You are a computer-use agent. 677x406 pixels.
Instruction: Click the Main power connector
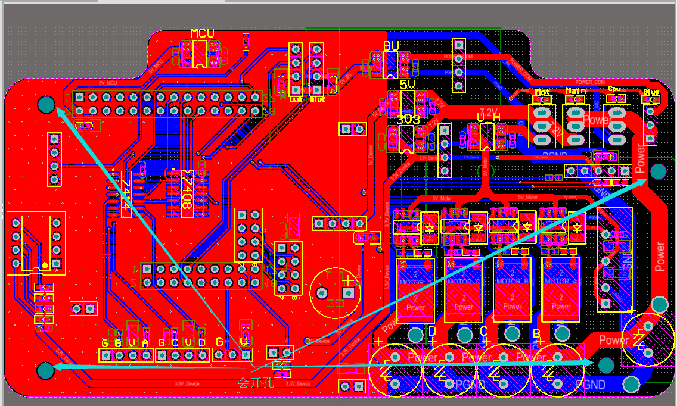(576, 126)
